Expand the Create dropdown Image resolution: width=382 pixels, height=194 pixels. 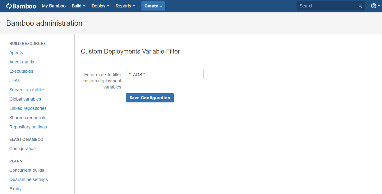point(153,6)
